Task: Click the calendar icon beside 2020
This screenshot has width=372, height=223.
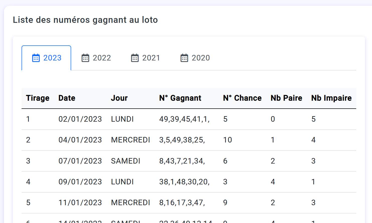Action: click(184, 58)
